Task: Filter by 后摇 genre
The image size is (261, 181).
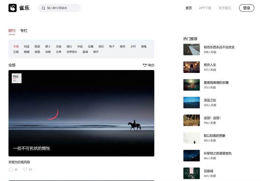Action: pos(16,52)
